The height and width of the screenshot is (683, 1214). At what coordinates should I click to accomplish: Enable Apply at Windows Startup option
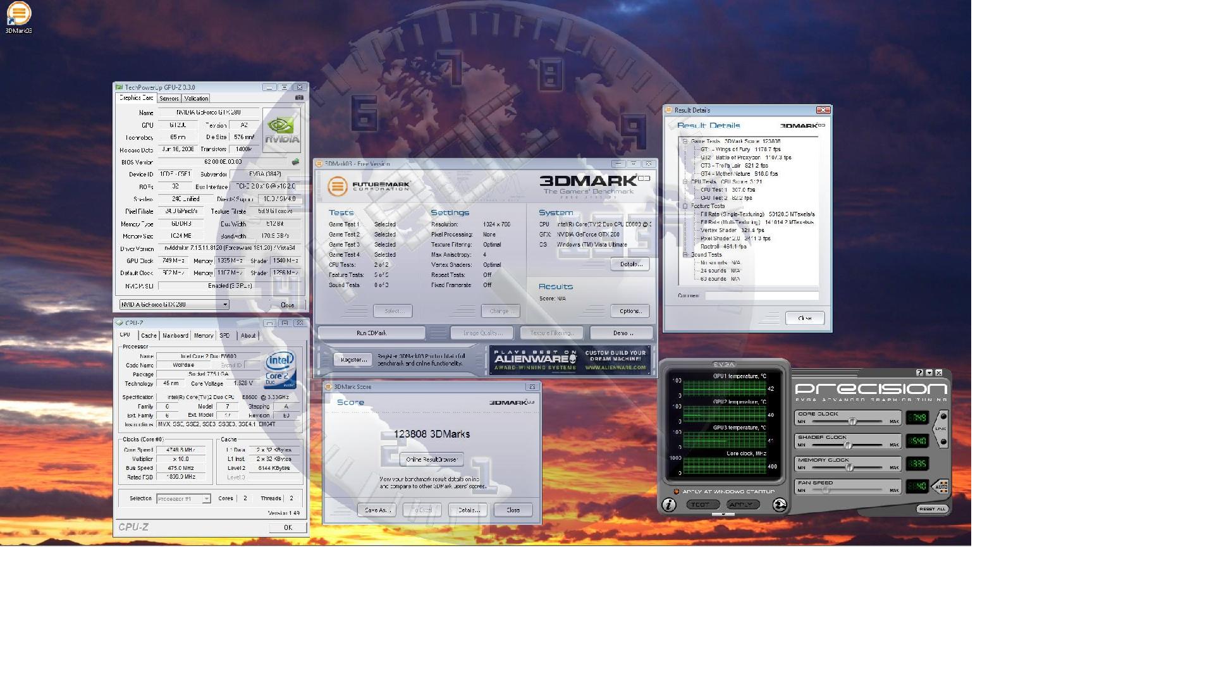click(676, 491)
